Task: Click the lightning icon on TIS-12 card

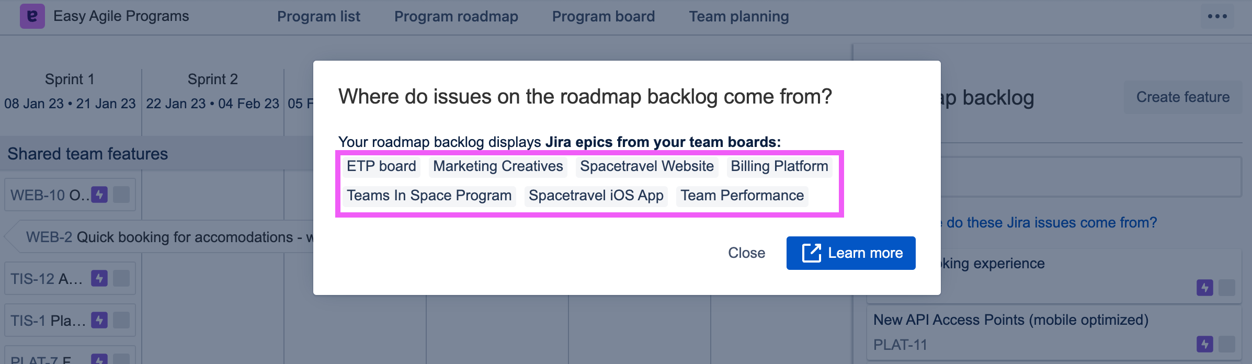Action: 99,278
